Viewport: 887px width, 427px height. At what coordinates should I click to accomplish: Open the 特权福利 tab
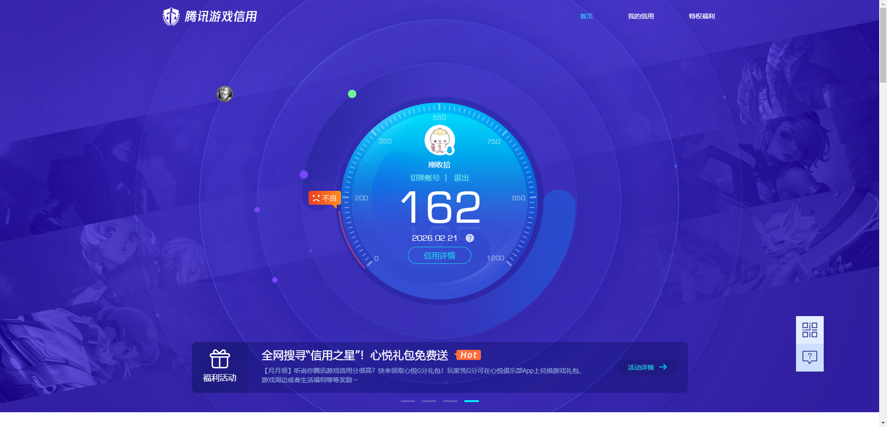pos(701,16)
